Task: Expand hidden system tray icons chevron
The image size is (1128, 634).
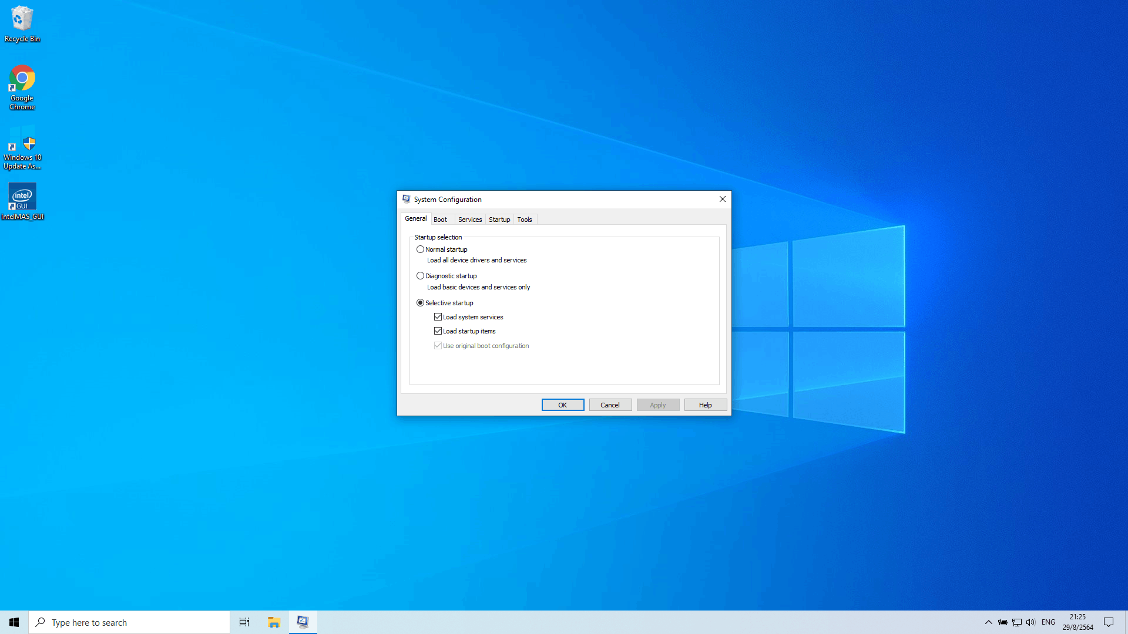Action: [x=988, y=622]
